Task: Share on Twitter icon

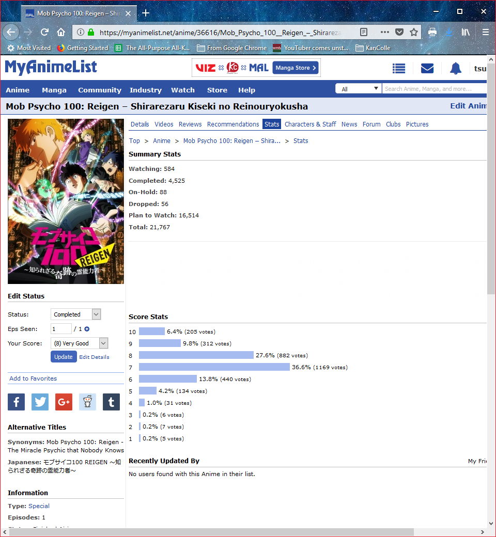Action: [40, 402]
